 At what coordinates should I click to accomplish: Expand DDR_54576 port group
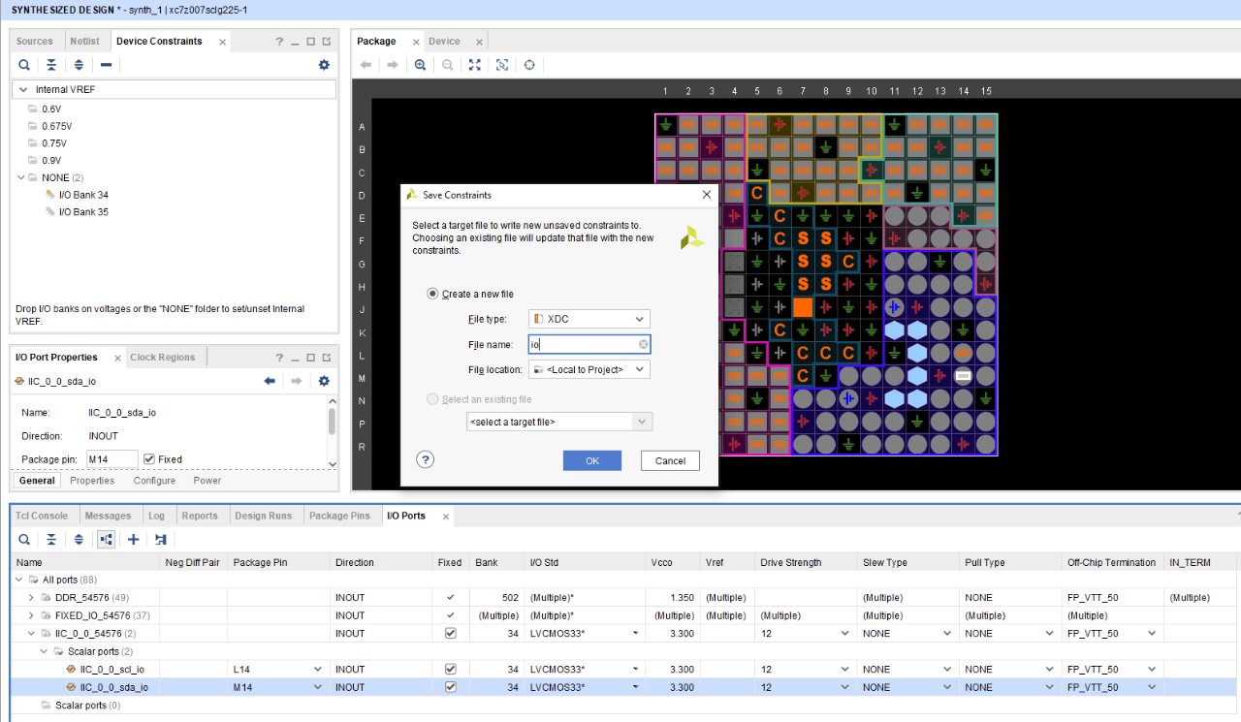click(32, 598)
